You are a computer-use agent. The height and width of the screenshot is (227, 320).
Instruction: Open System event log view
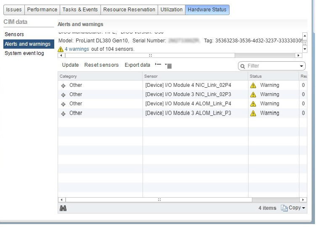[x=24, y=53]
